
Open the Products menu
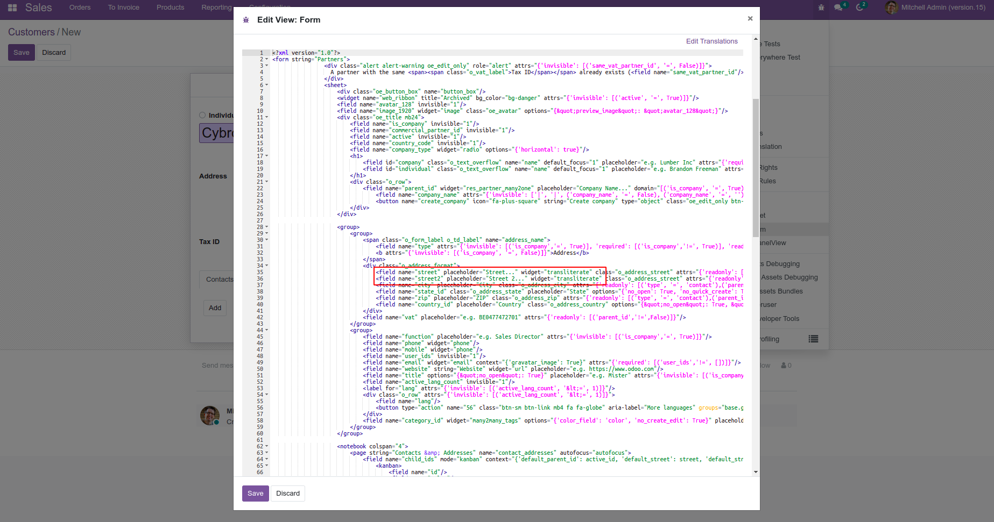click(170, 8)
